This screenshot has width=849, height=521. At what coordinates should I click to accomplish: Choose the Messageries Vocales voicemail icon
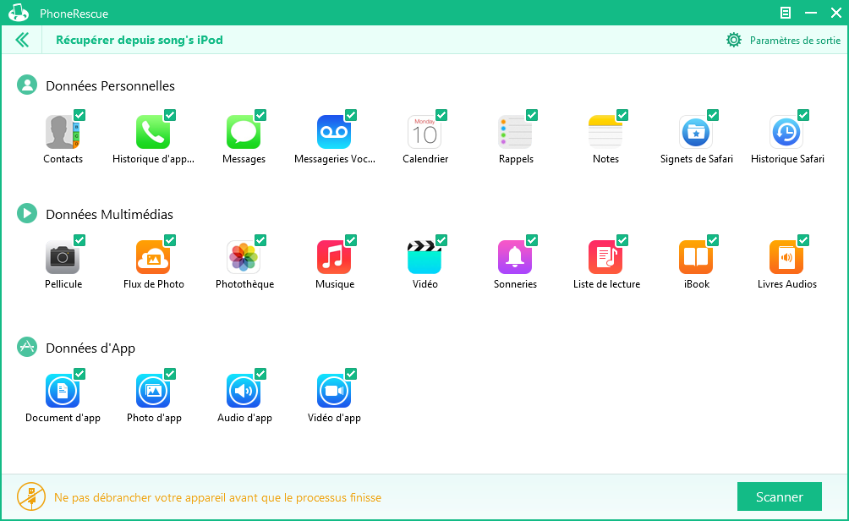[x=333, y=132]
